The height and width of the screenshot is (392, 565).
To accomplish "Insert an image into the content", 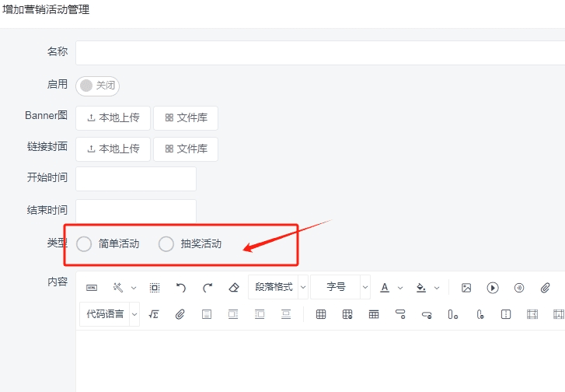I will pyautogui.click(x=466, y=288).
